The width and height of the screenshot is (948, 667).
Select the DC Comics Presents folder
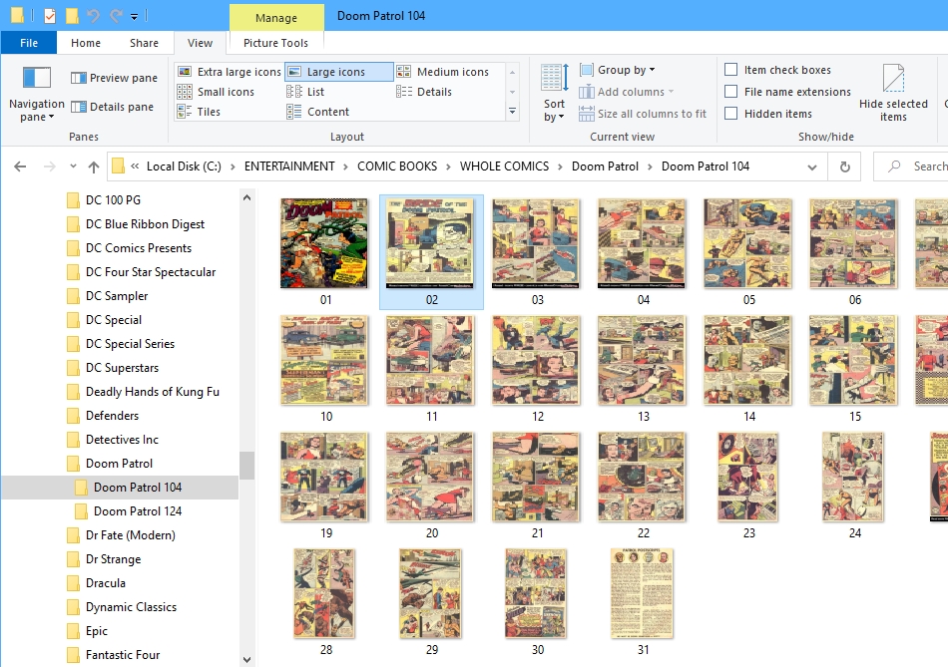[x=139, y=248]
